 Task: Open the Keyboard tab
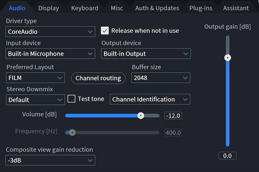coord(85,8)
